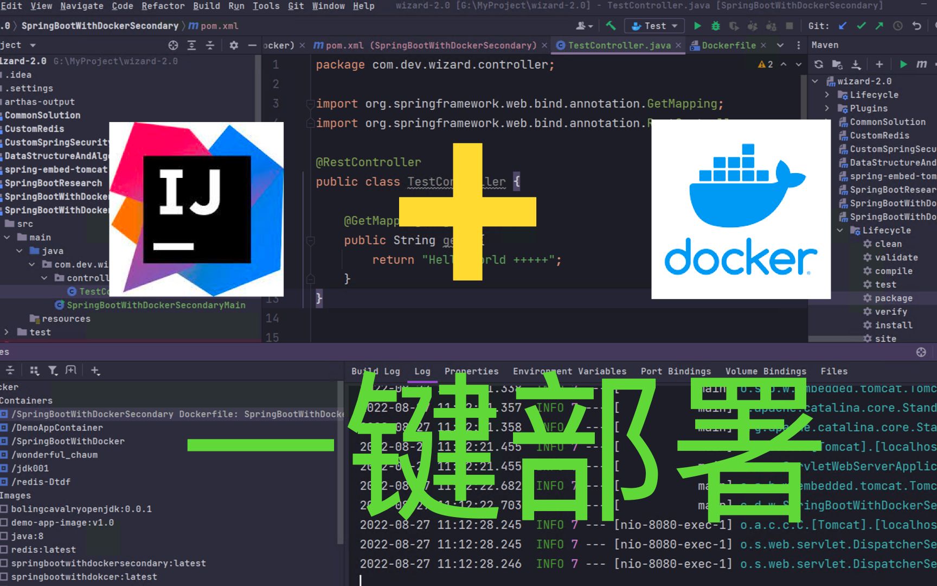Commit changes with the green Git checkmark

[x=861, y=26]
